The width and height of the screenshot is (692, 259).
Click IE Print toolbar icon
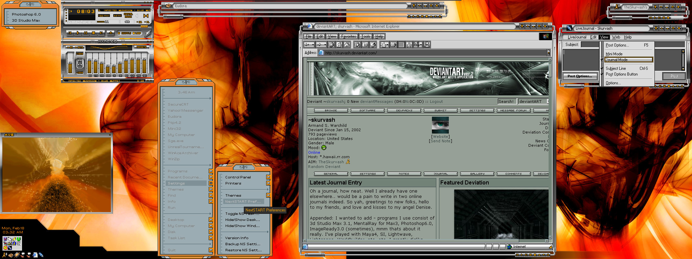tap(393, 45)
